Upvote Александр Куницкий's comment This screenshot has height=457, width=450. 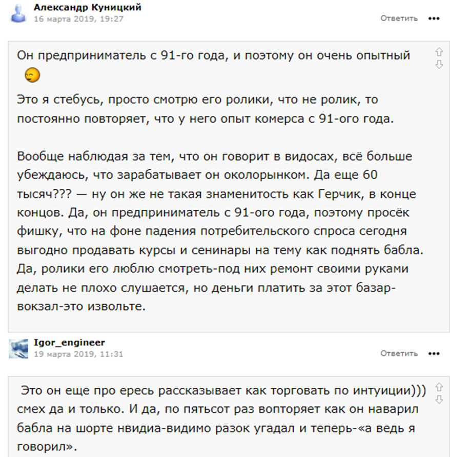pyautogui.click(x=439, y=52)
